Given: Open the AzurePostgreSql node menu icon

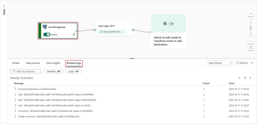Looking at the screenshot, I should tap(74, 35).
